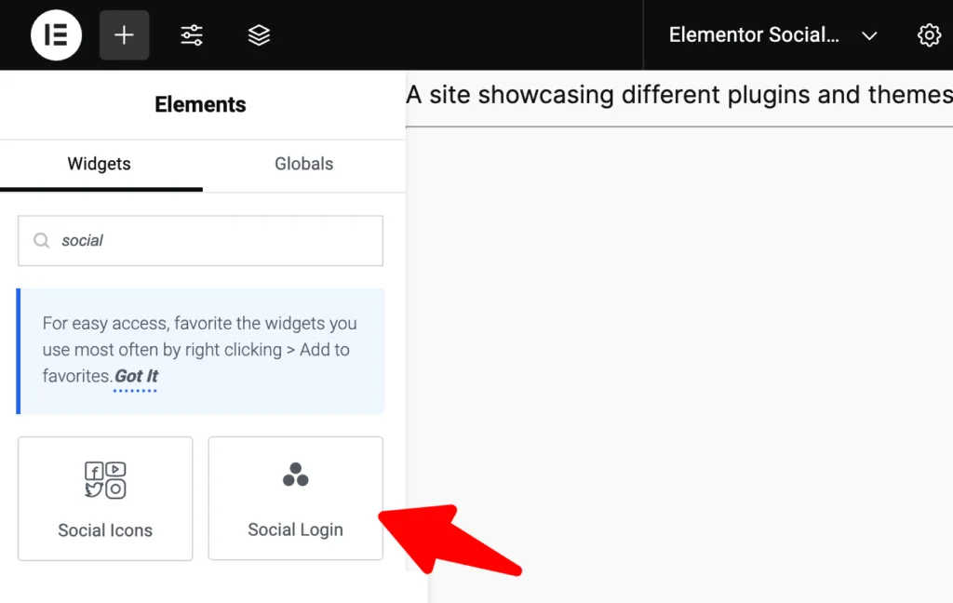Open page settings gear icon
Viewport: 953px width, 603px height.
coord(929,35)
